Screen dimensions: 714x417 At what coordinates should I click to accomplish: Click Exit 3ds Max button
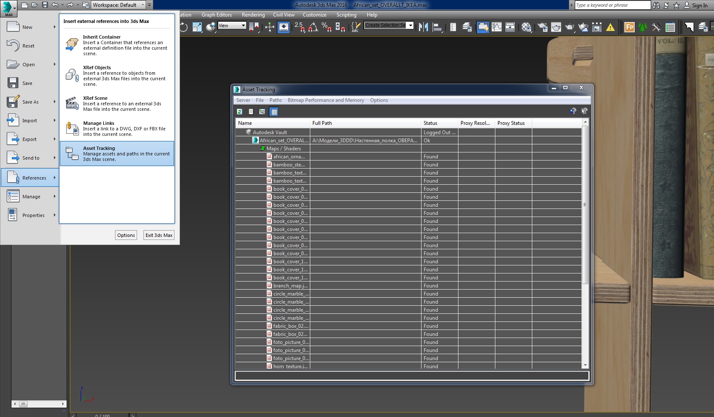coord(159,235)
